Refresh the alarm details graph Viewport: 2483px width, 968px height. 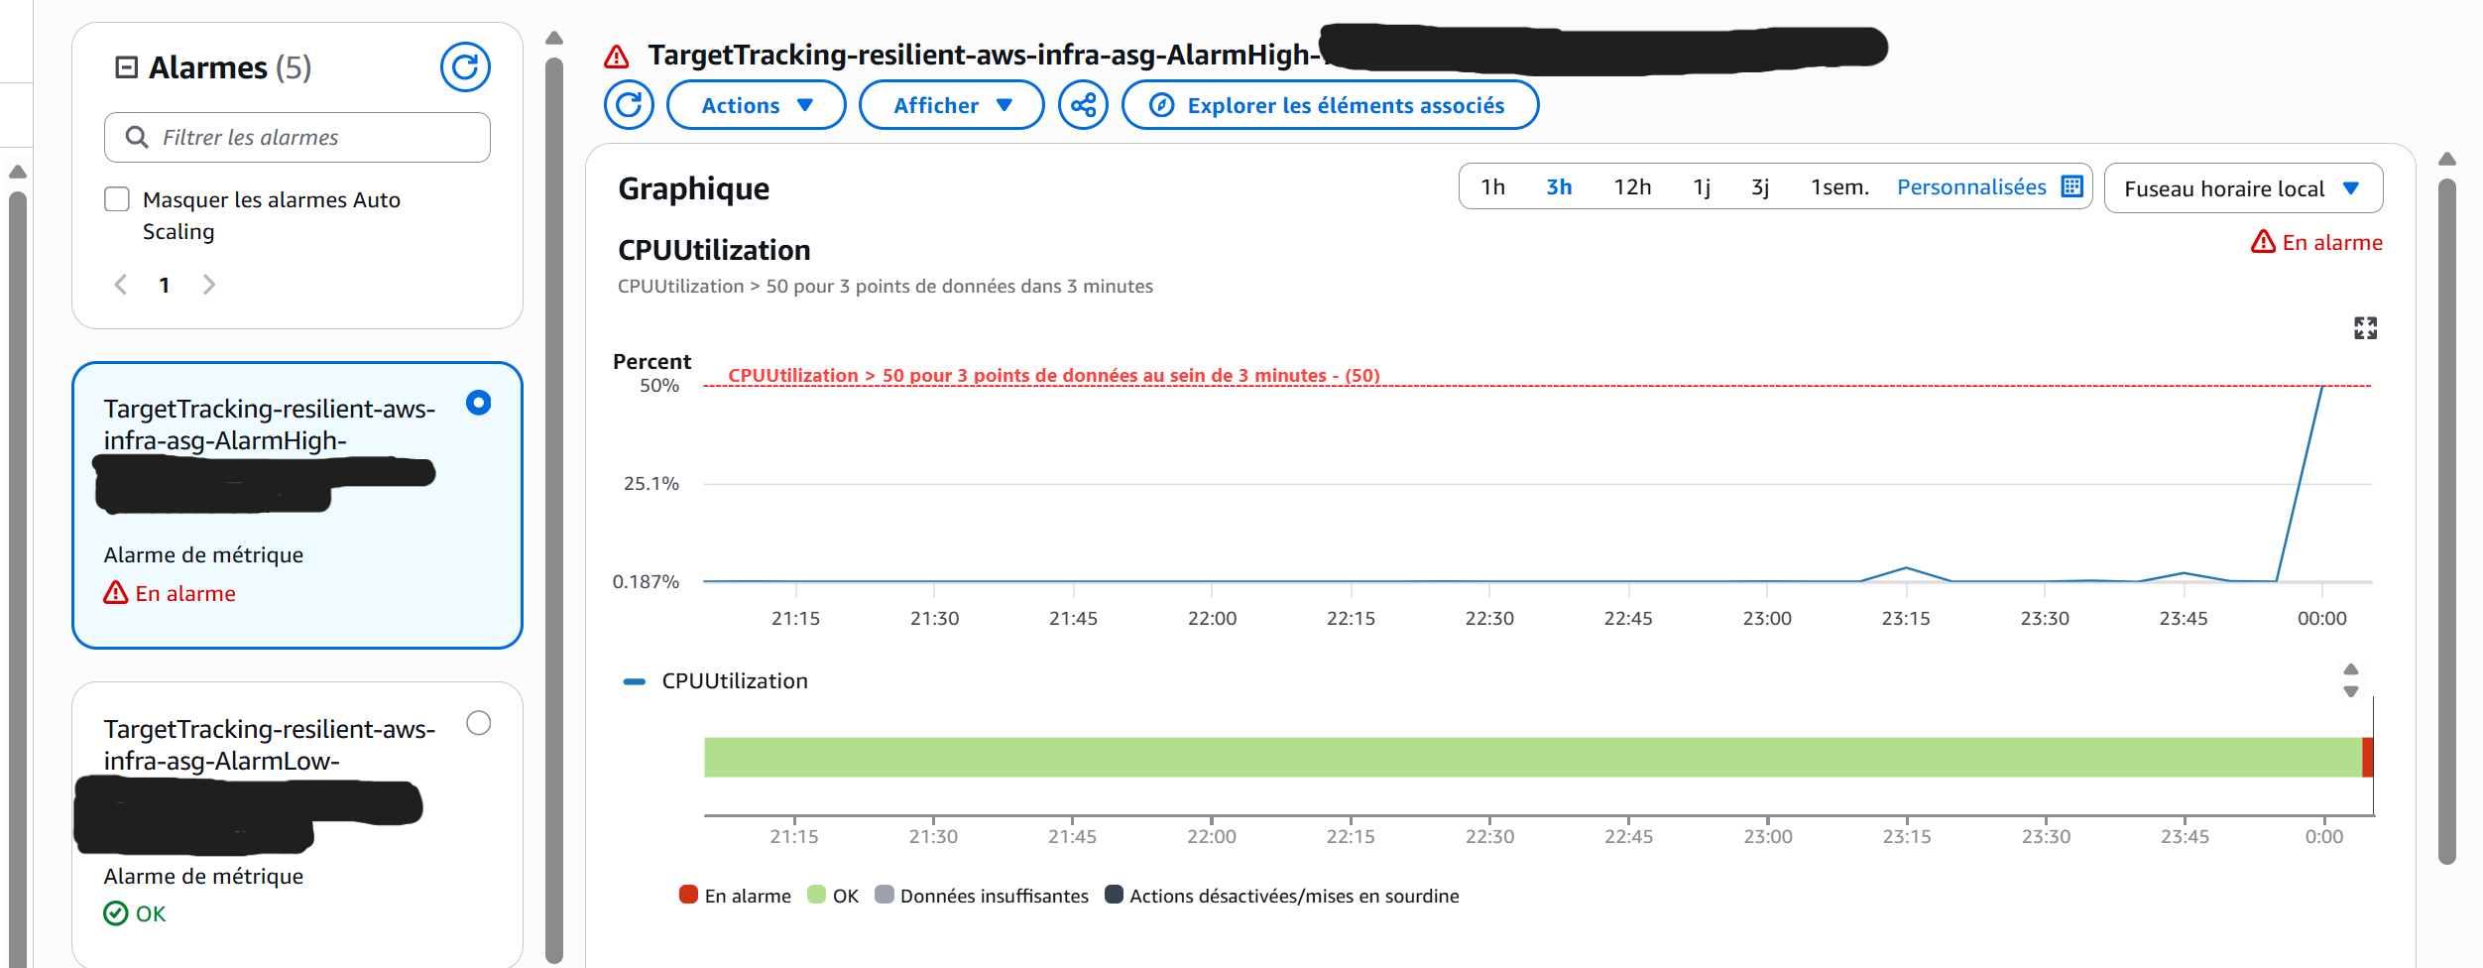coord(629,105)
